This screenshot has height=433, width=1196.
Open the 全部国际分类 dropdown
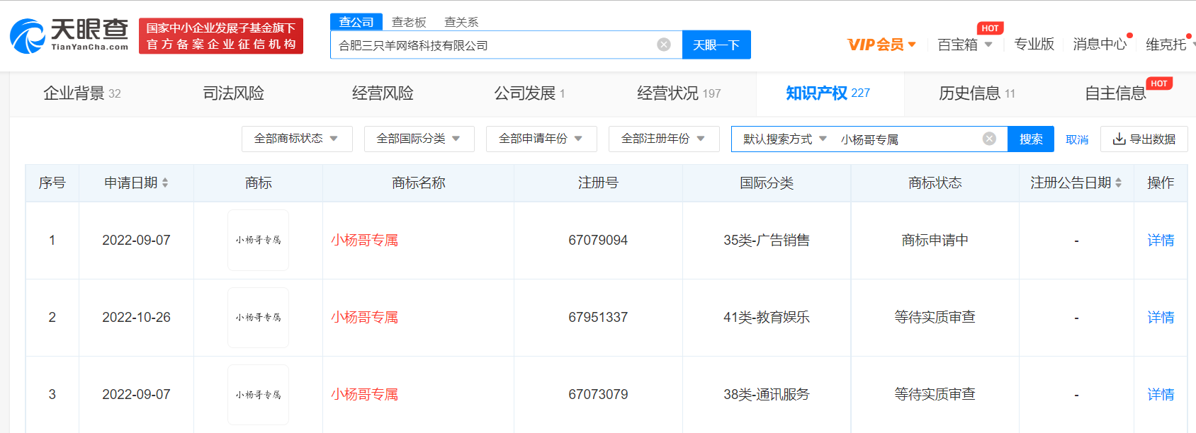(x=419, y=139)
